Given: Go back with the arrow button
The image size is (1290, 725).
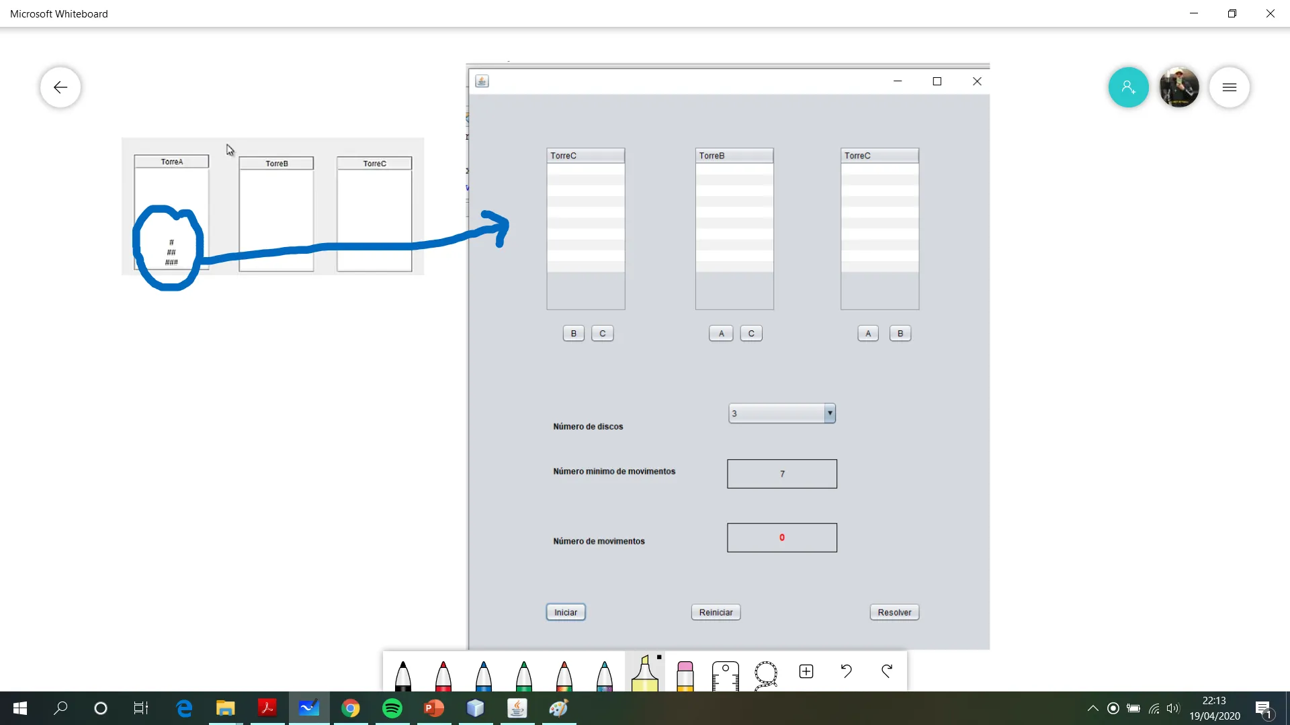Looking at the screenshot, I should 60,87.
